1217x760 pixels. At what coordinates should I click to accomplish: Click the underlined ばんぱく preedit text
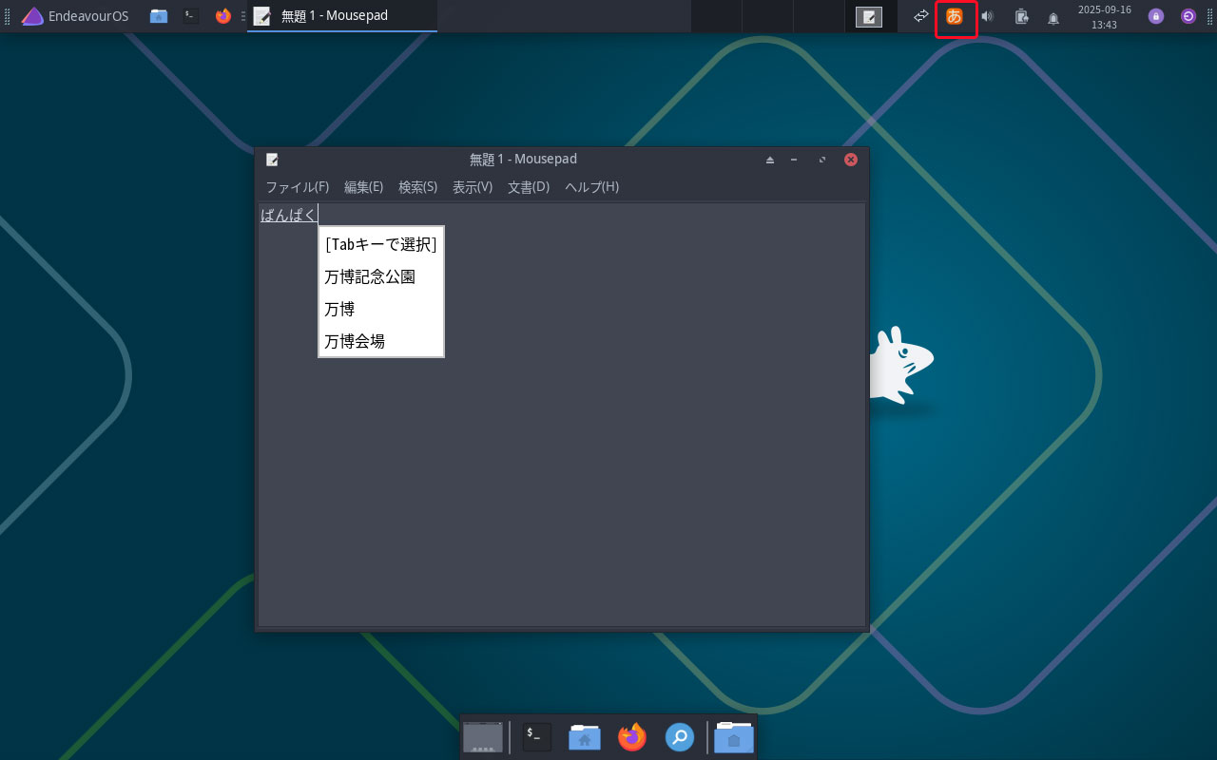[288, 215]
